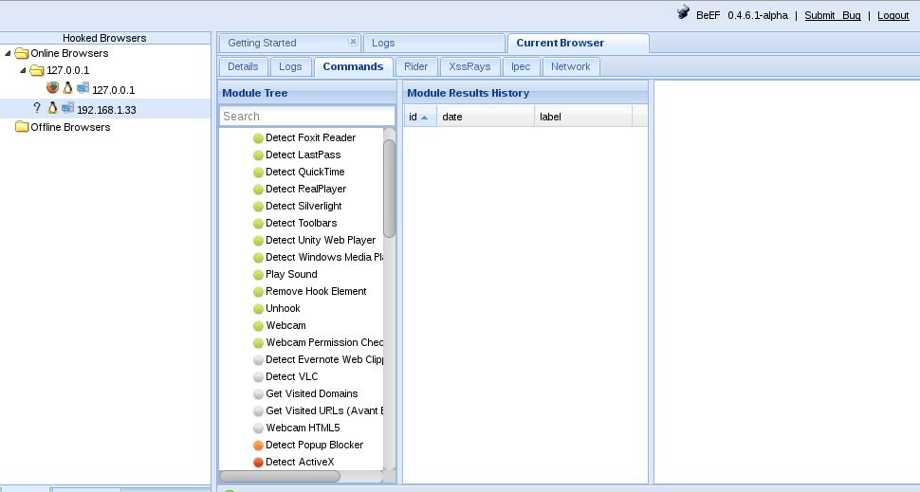Select the Detect Windows Media Player module
Viewport: 920px width, 492px height.
[x=324, y=257]
